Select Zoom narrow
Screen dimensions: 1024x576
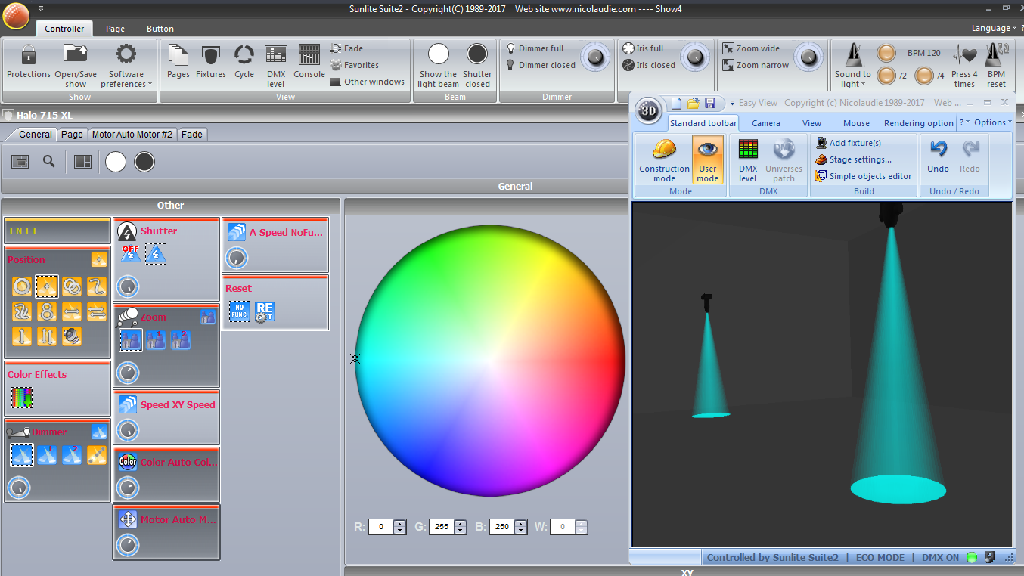756,65
